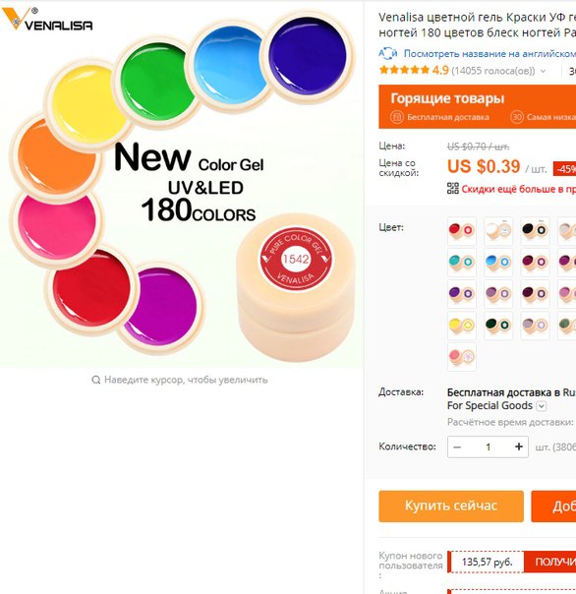Click the five-star rating icons
This screenshot has width=576, height=594.
point(404,70)
